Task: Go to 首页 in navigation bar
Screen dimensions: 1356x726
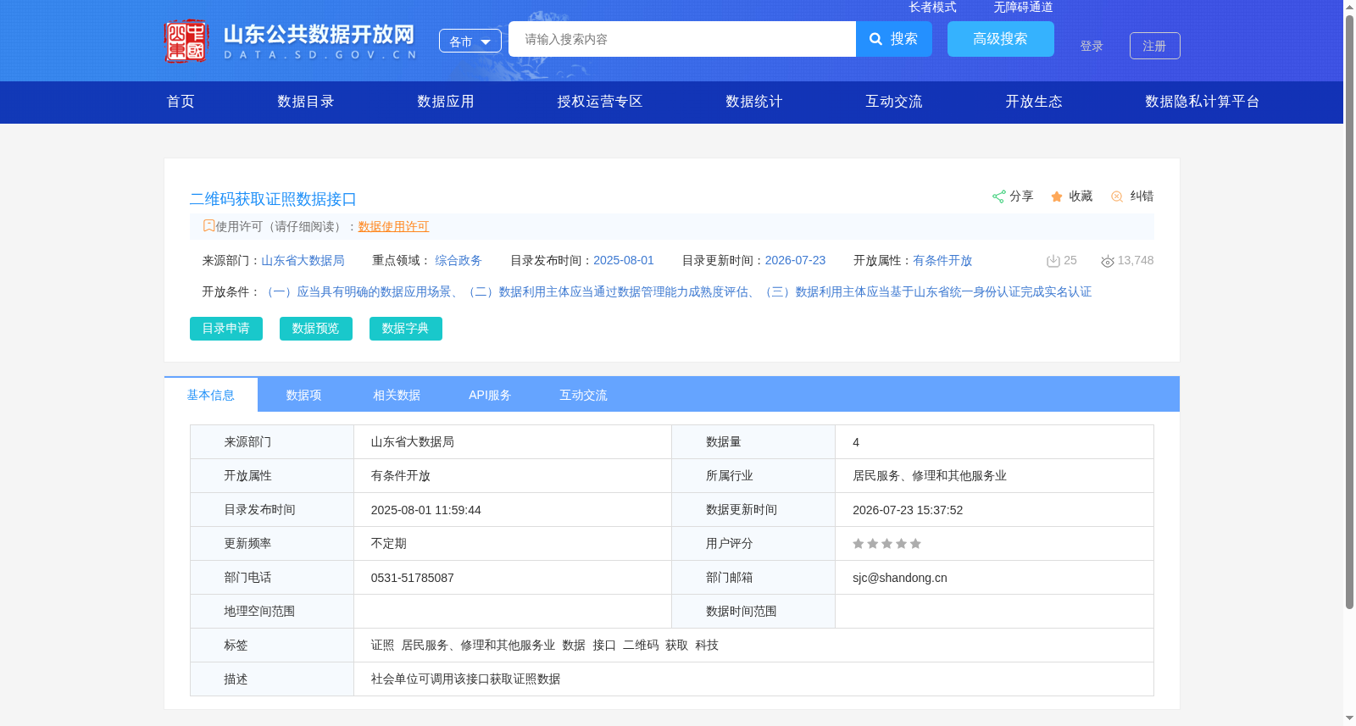Action: tap(181, 102)
